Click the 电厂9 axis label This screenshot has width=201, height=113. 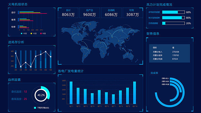pyautogui.click(x=128, y=106)
